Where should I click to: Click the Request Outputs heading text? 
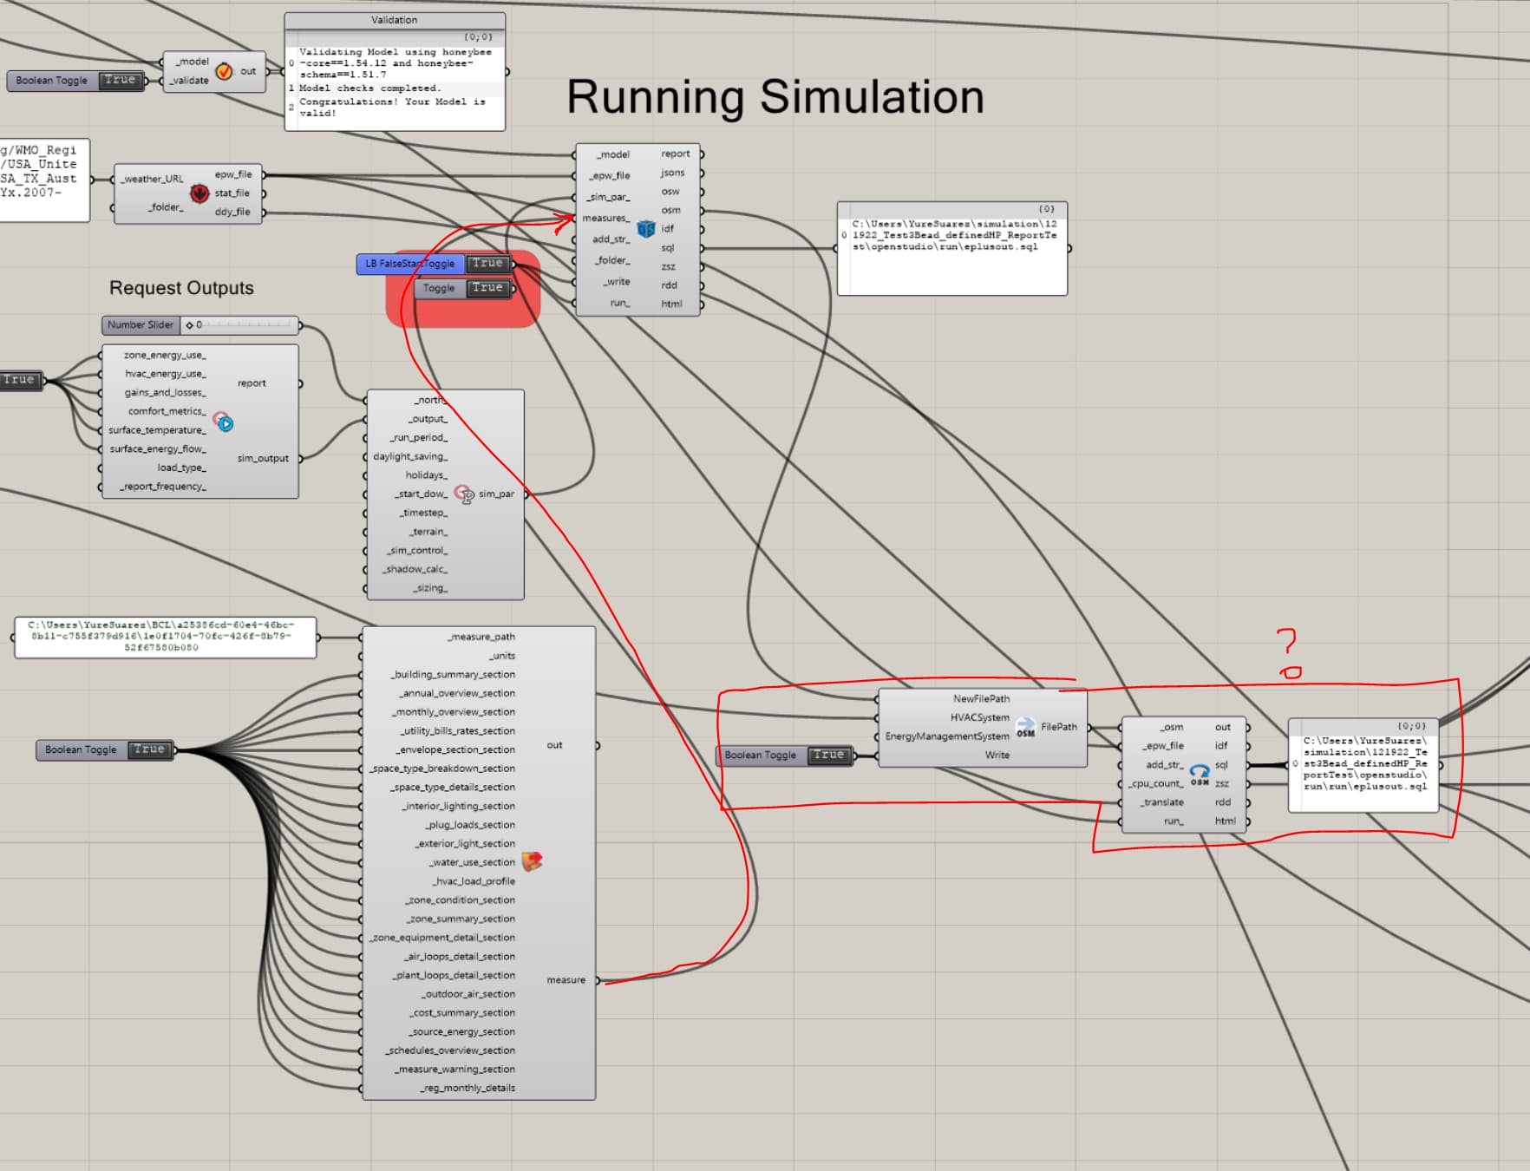click(x=181, y=288)
